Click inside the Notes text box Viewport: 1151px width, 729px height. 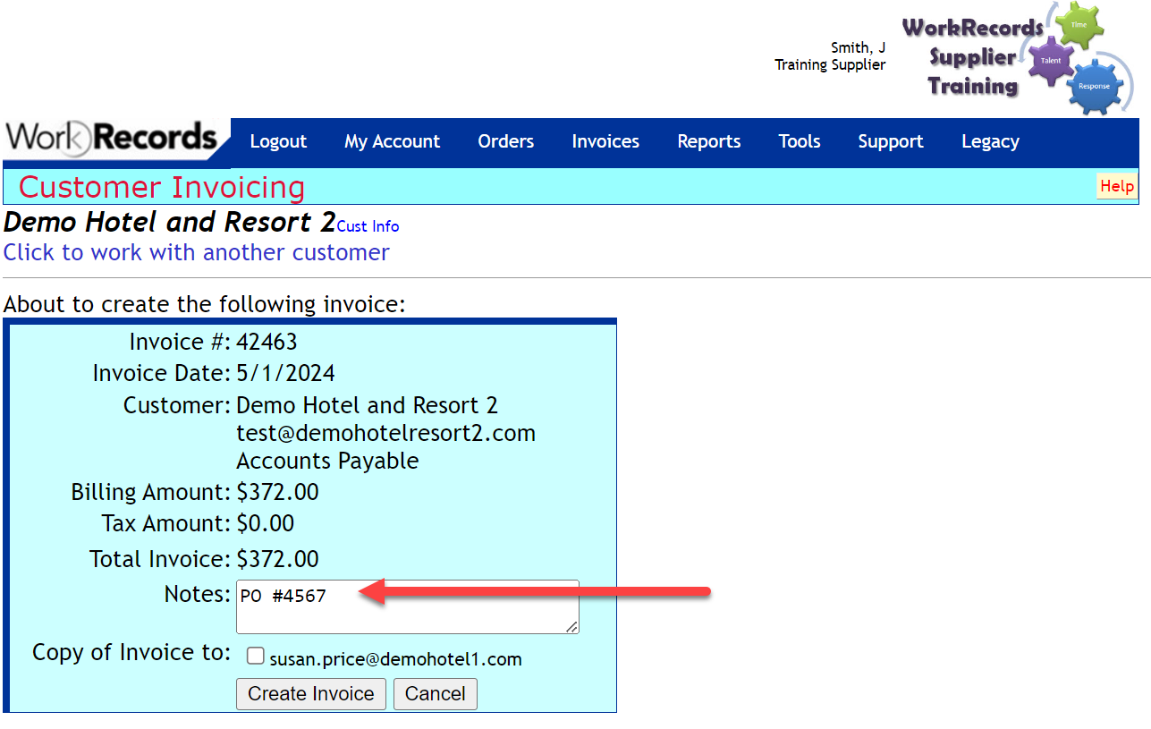(x=408, y=606)
